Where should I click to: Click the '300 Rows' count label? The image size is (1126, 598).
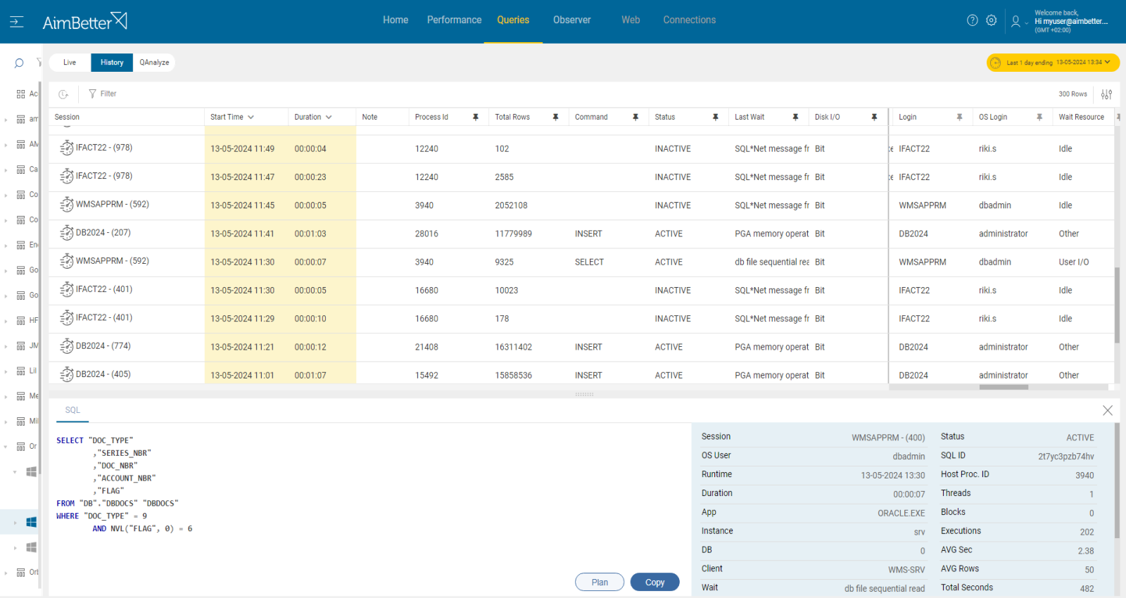1073,94
